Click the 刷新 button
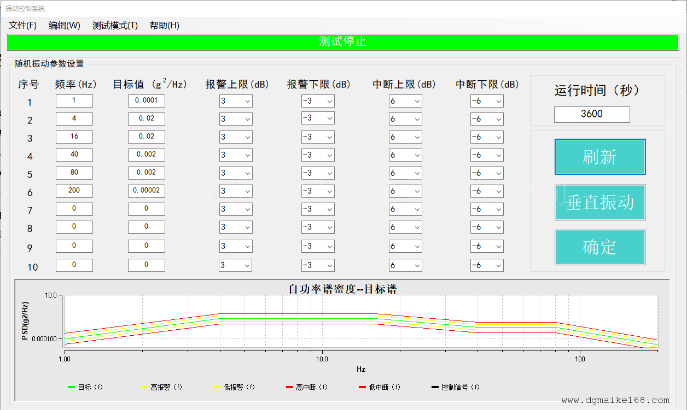This screenshot has height=410, width=687. point(600,157)
